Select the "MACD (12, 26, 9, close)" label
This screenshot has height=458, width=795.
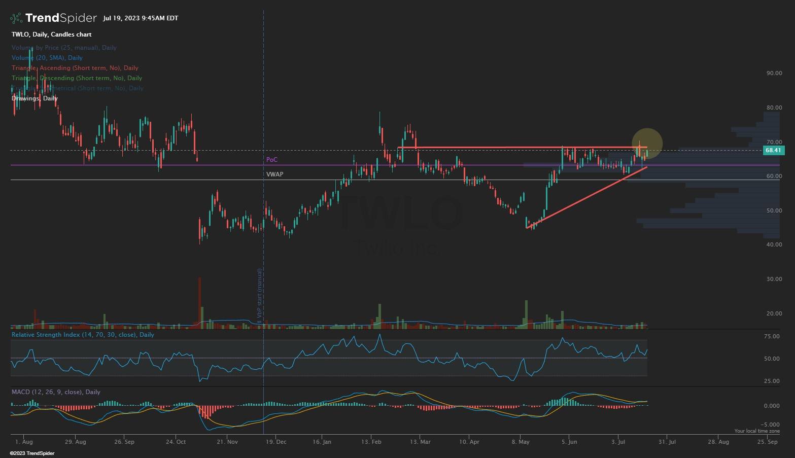(x=56, y=392)
